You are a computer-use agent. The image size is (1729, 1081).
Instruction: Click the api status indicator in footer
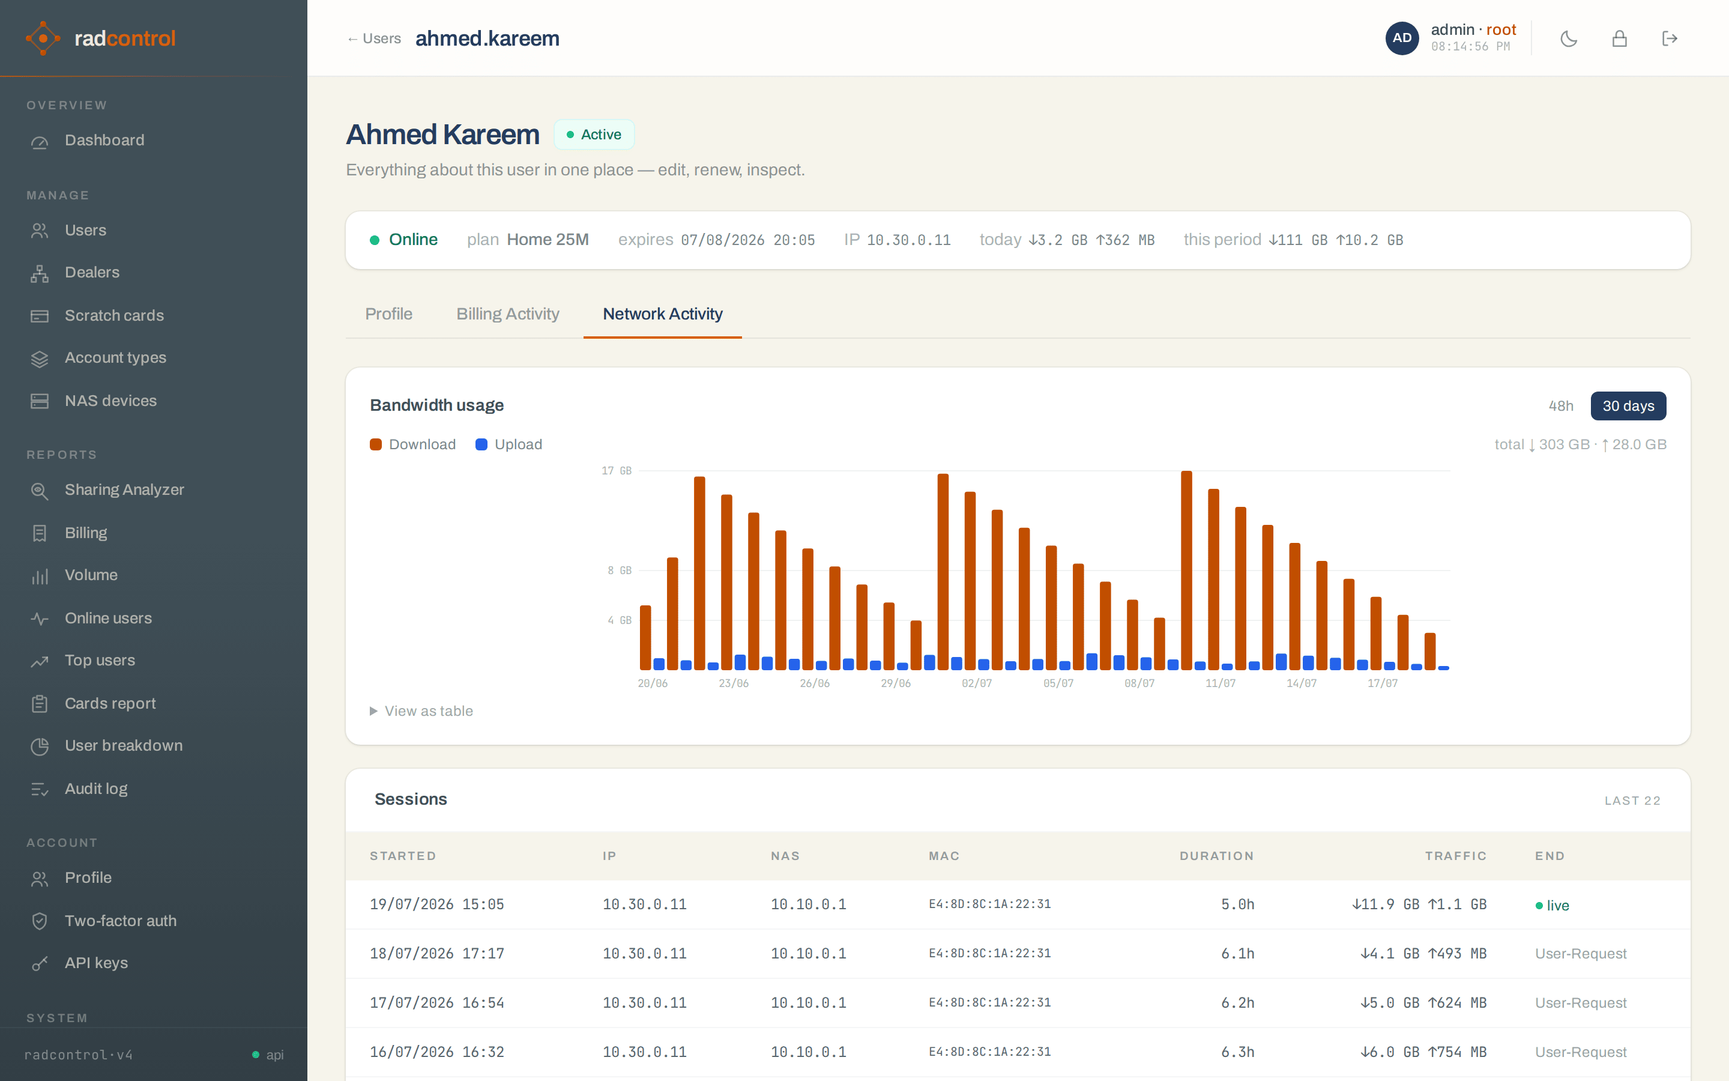coord(268,1055)
